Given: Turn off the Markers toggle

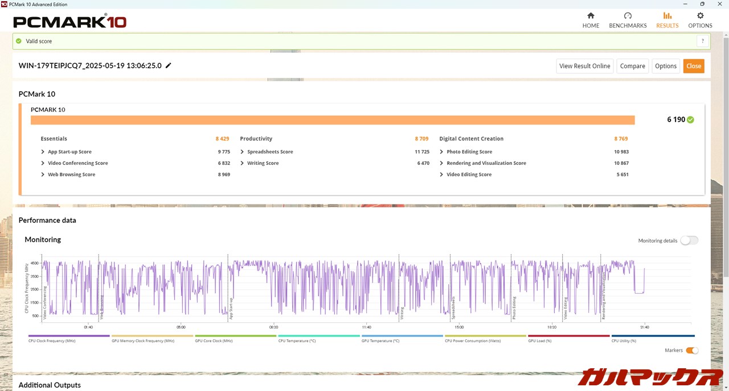Looking at the screenshot, I should click(x=691, y=351).
